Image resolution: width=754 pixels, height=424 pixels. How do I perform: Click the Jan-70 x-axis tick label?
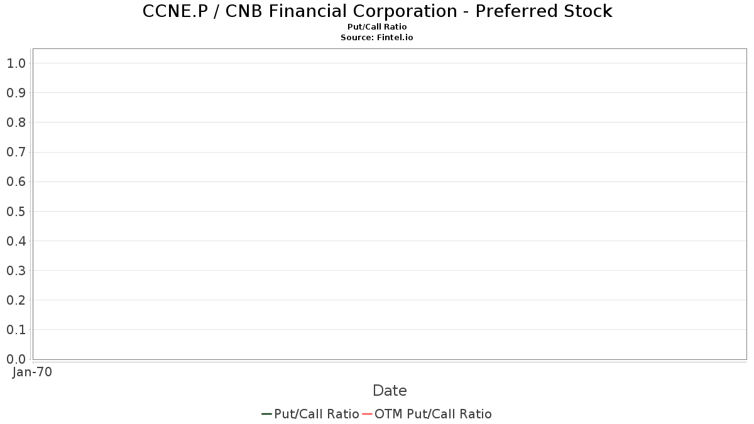(x=32, y=372)
